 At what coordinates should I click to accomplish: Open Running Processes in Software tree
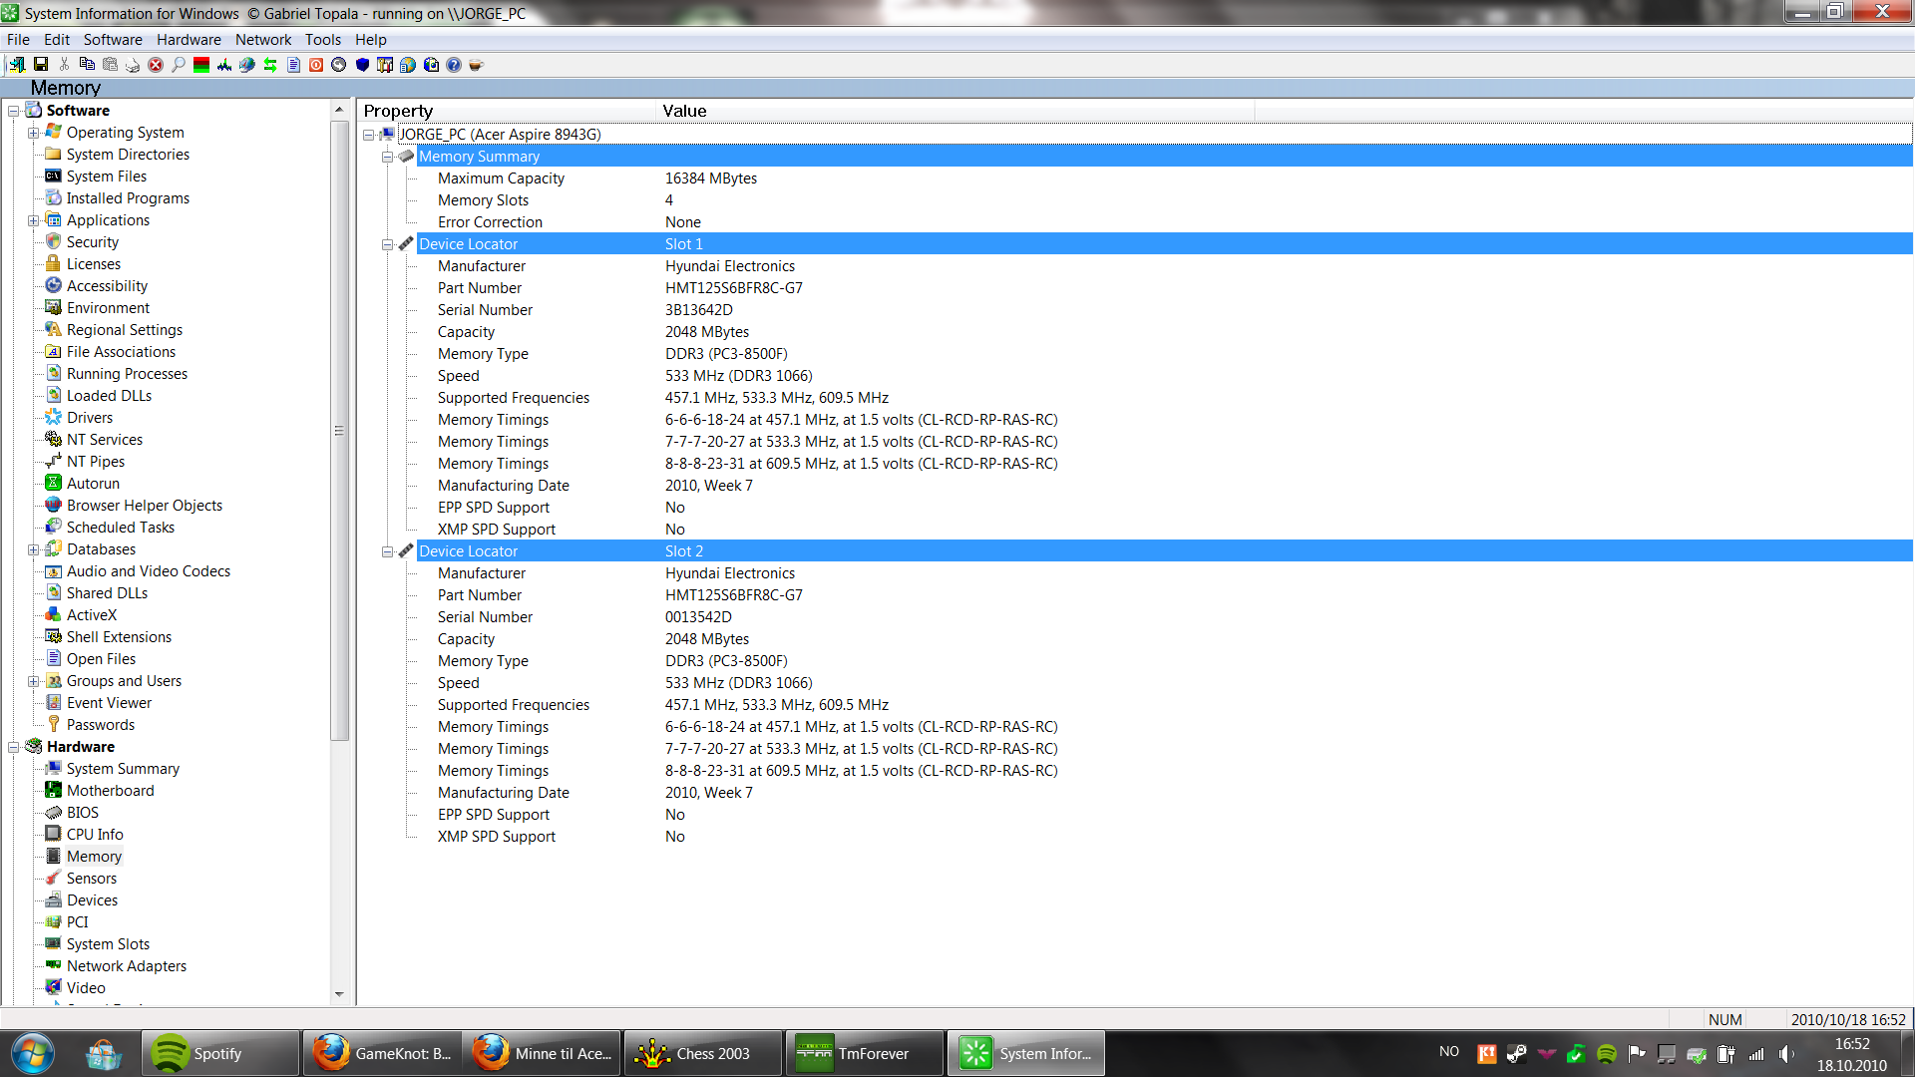(127, 374)
